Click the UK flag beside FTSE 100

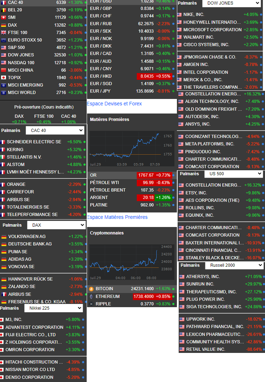(4, 33)
